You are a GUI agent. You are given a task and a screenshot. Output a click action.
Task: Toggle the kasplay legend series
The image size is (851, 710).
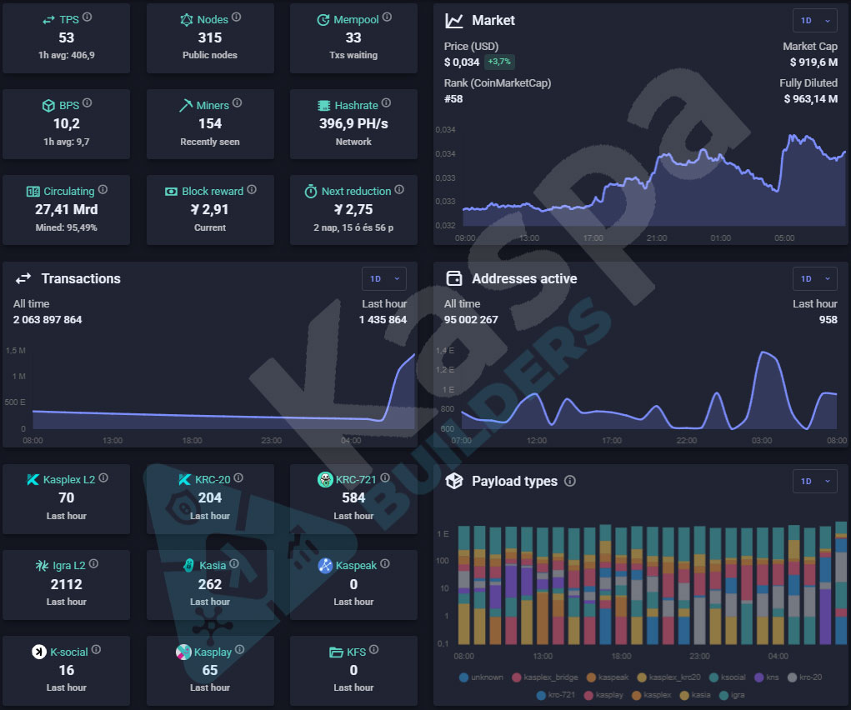pos(603,695)
